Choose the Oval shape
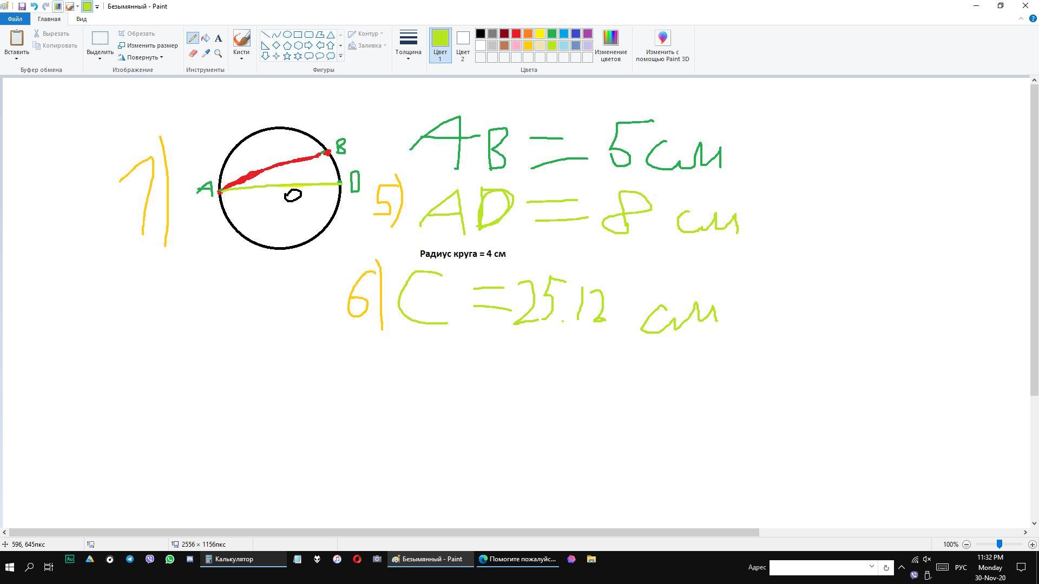 pyautogui.click(x=287, y=35)
